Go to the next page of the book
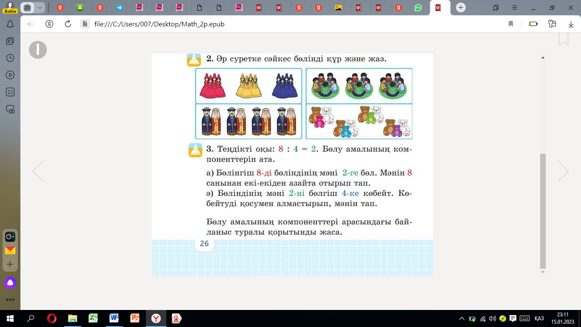This screenshot has width=581, height=327. pos(563,171)
